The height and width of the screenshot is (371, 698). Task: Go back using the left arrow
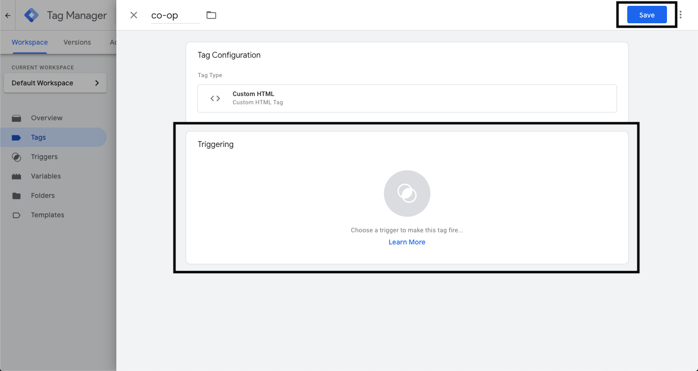point(8,16)
